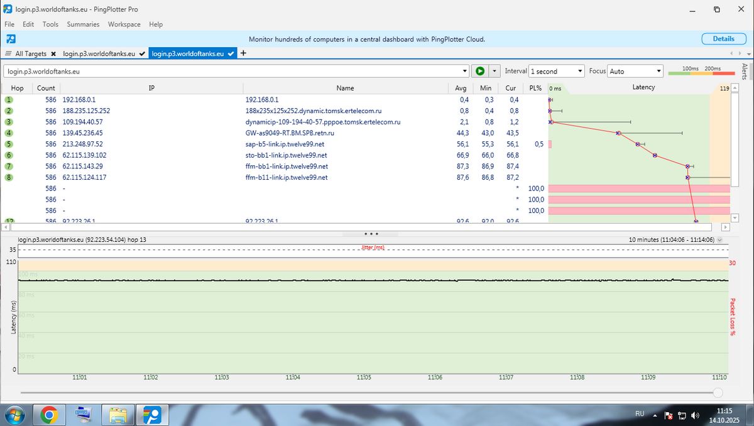
Task: Click the Details button in the banner
Action: pyautogui.click(x=723, y=39)
